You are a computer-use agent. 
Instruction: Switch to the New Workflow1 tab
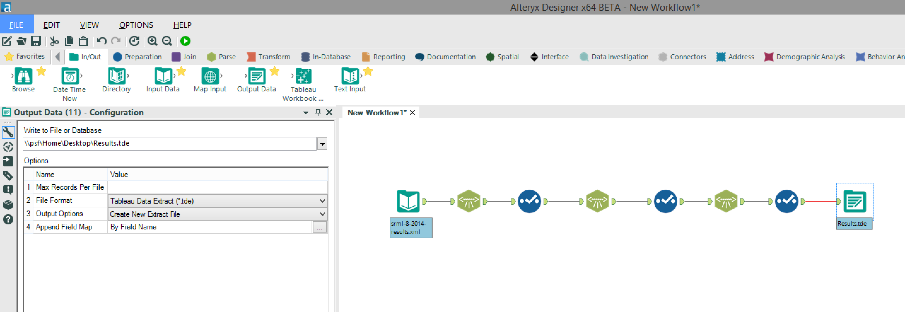(x=377, y=113)
